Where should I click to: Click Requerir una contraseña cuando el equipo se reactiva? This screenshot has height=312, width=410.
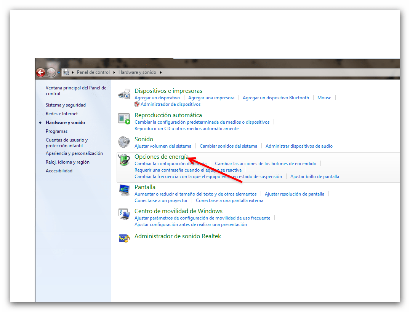click(x=188, y=170)
